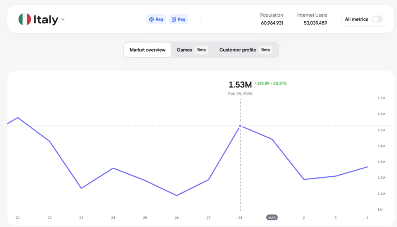Click the second Reg badge with card icon
Viewport: 397px width, 227px height.
178,19
